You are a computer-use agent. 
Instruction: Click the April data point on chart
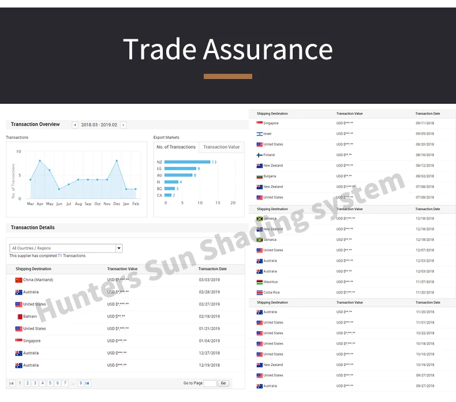pyautogui.click(x=40, y=161)
